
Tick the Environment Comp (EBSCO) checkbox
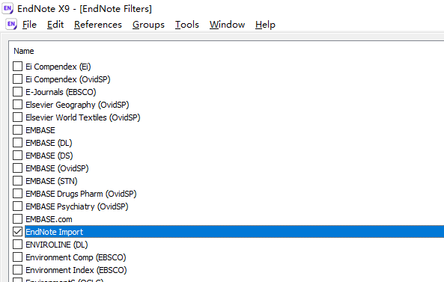pos(17,257)
